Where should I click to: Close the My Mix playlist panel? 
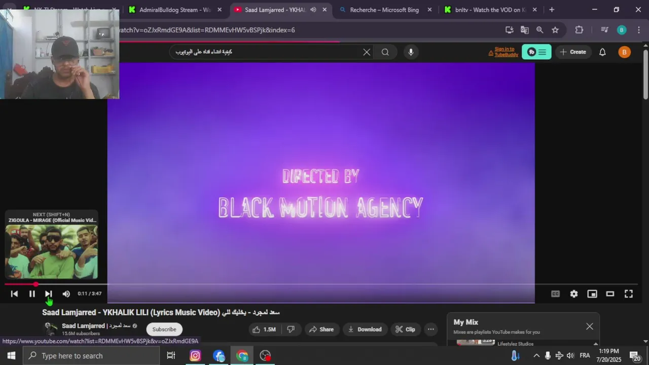(589, 326)
